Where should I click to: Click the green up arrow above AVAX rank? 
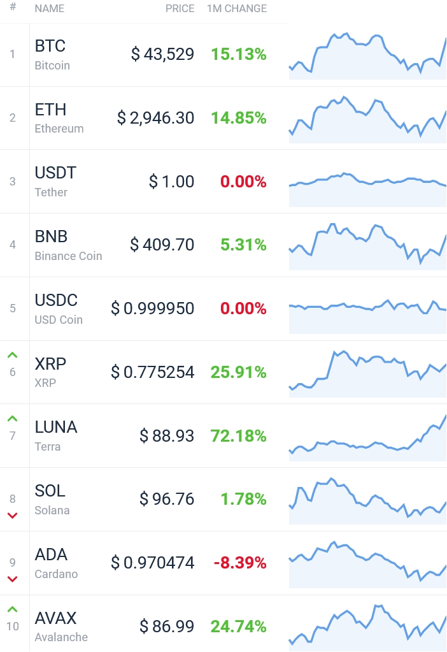[13, 609]
